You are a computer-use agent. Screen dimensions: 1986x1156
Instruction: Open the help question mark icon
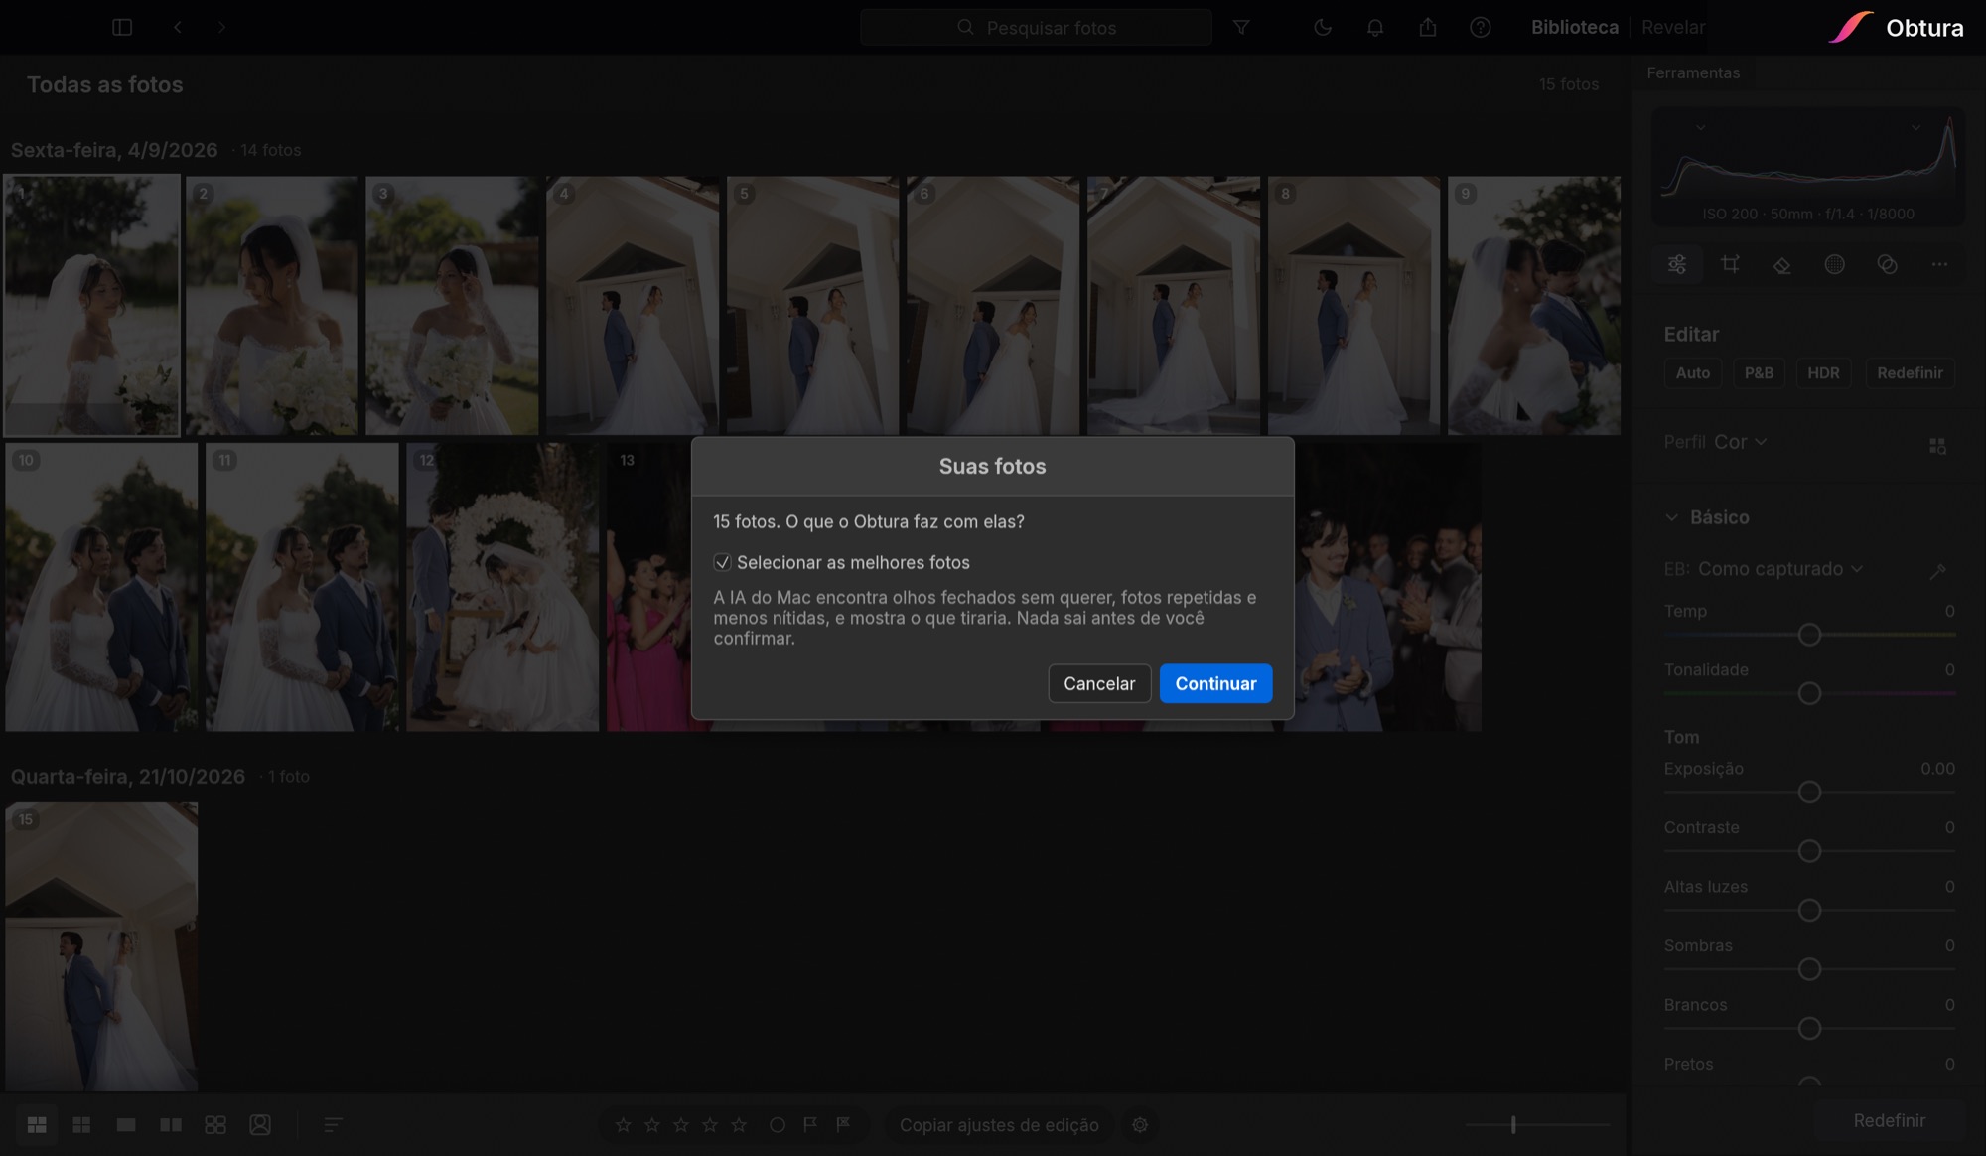point(1481,27)
